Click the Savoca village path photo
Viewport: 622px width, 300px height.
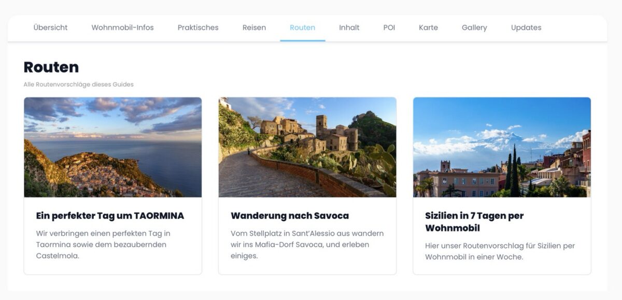tap(307, 147)
